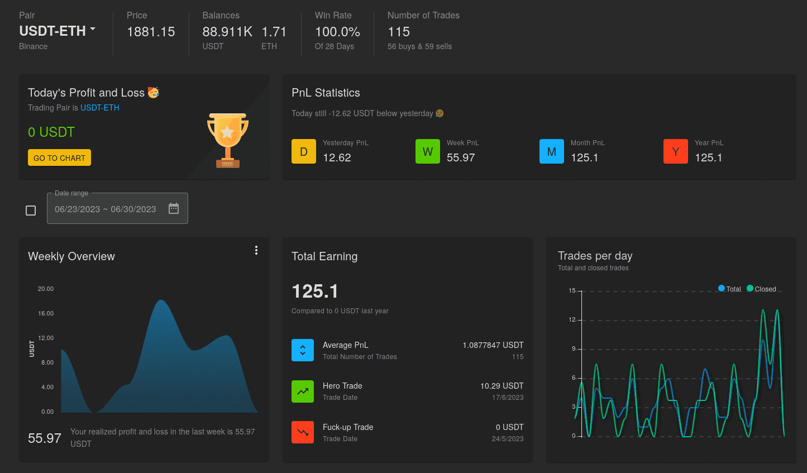Open the USDT-ETH trading pair link
The image size is (807, 473).
point(100,108)
